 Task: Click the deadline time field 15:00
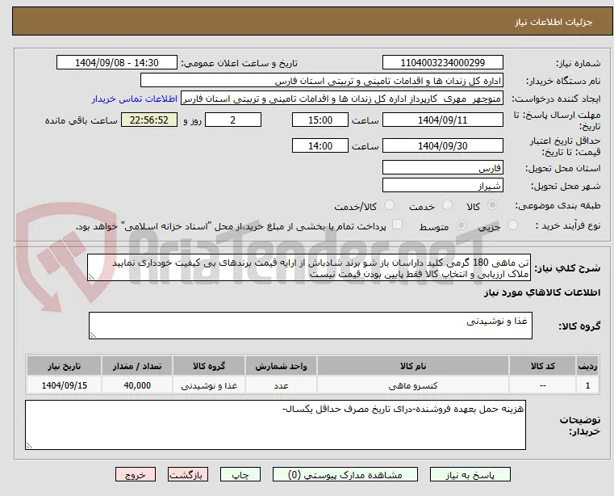320,120
